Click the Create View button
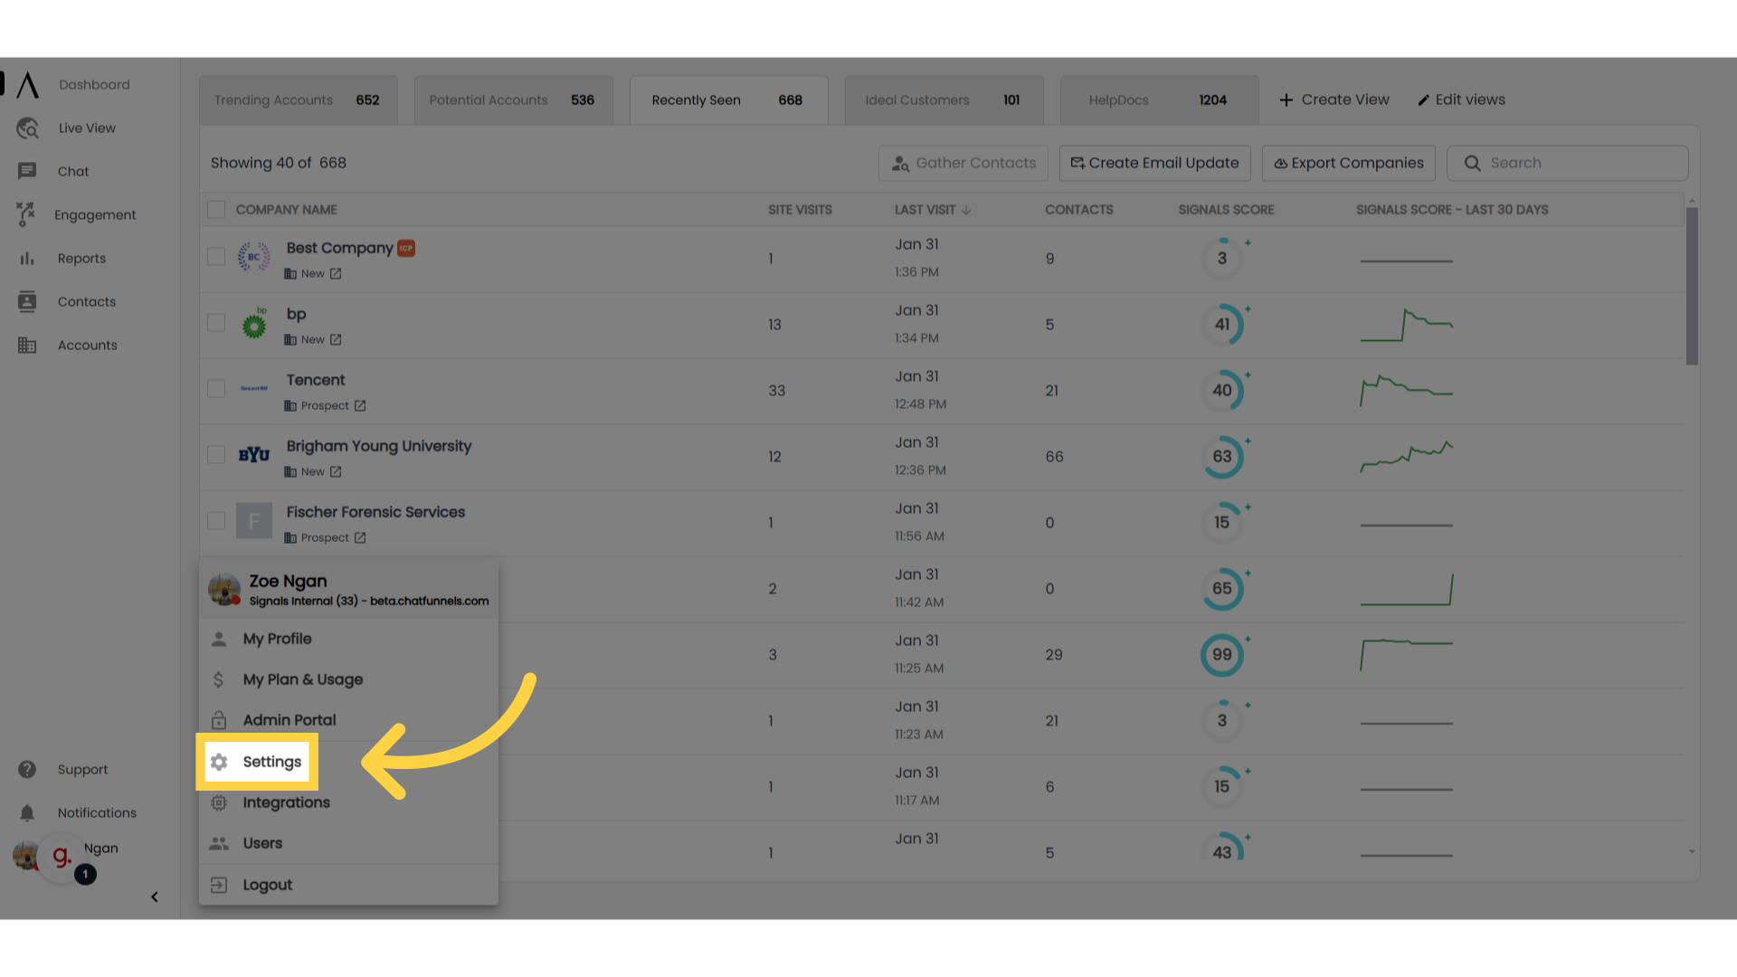 pyautogui.click(x=1334, y=100)
